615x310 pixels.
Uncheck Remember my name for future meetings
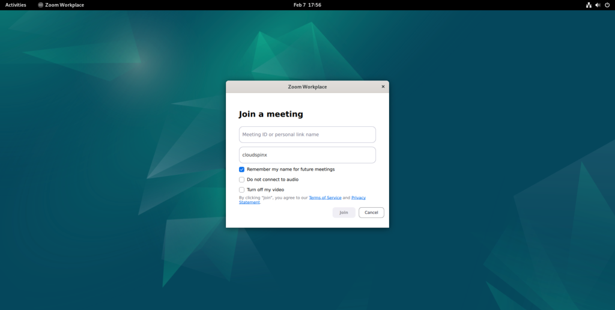click(241, 169)
